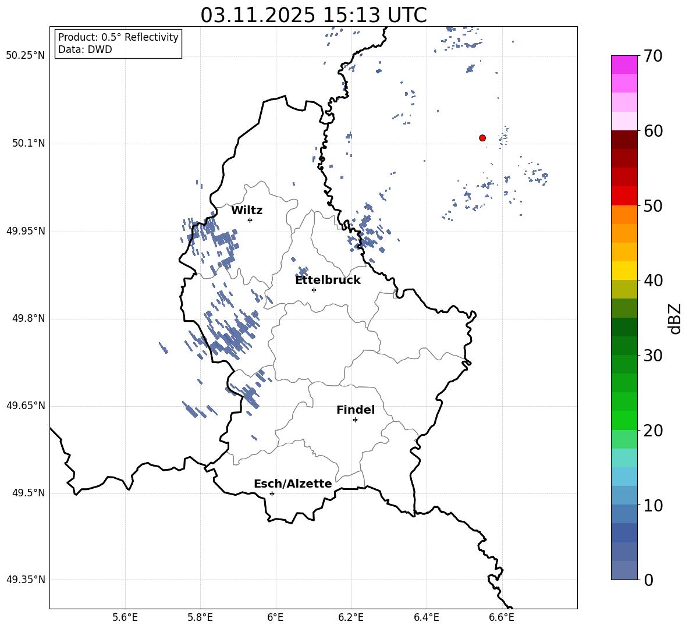Select the Ettelbruck city label
This screenshot has width=689, height=629.
pos(328,280)
